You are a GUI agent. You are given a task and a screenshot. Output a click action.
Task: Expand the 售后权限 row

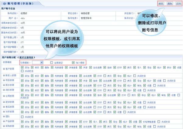(x=4, y=107)
